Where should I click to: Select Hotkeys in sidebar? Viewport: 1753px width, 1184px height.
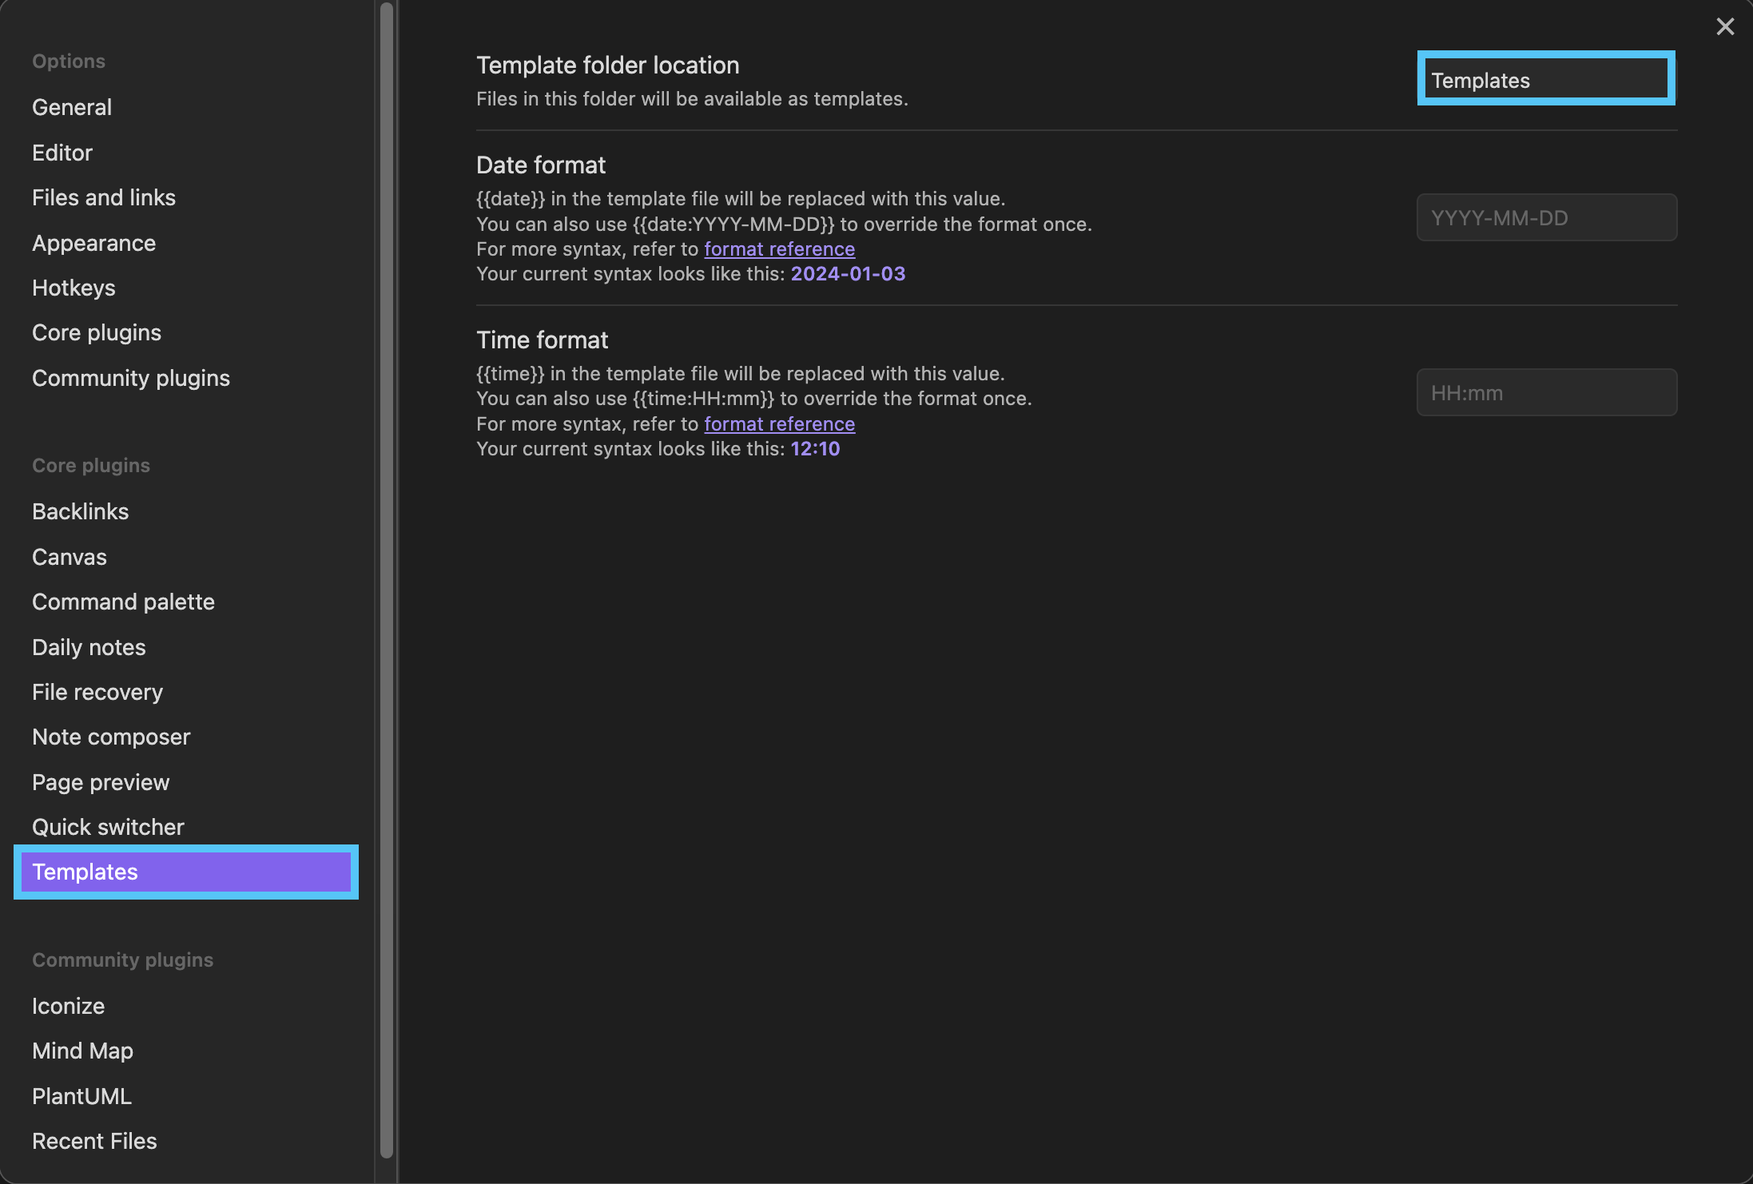pos(74,288)
